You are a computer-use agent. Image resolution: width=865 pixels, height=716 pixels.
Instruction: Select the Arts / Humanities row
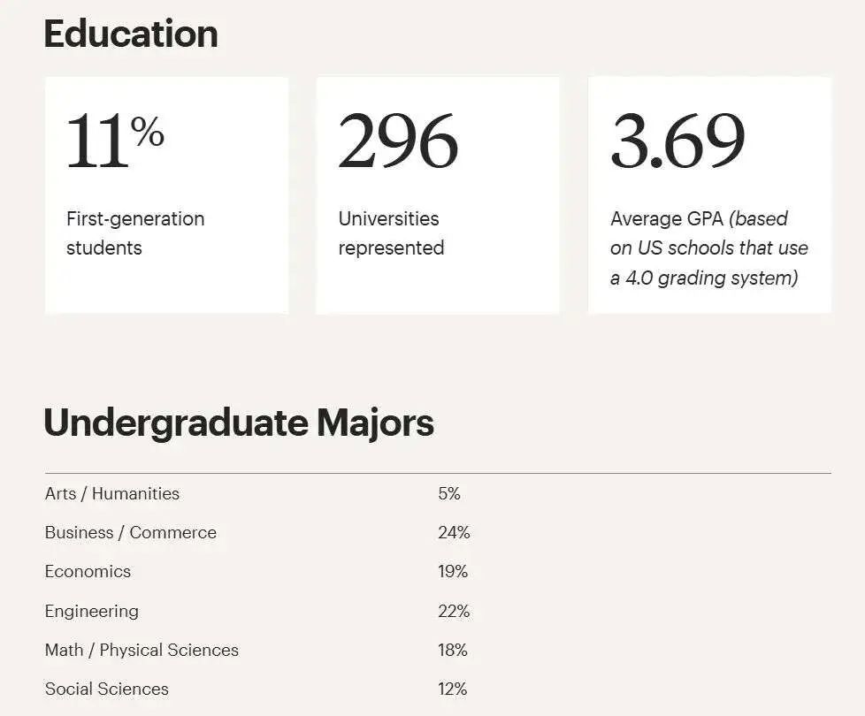[438, 493]
